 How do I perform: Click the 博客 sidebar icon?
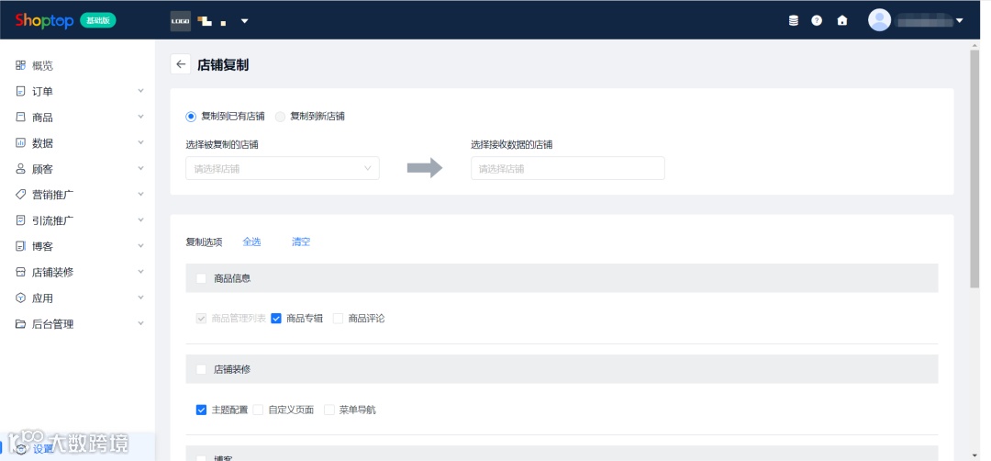[x=21, y=247]
